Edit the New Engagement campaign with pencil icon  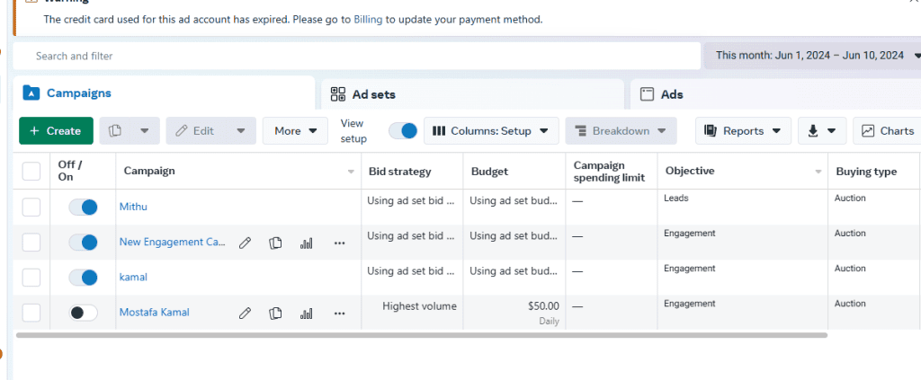coord(245,243)
